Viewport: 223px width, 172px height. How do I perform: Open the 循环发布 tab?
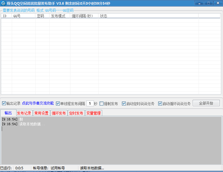59,113
